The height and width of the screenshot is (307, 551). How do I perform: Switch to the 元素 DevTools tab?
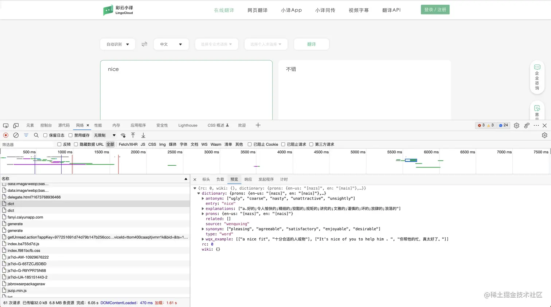(x=30, y=125)
